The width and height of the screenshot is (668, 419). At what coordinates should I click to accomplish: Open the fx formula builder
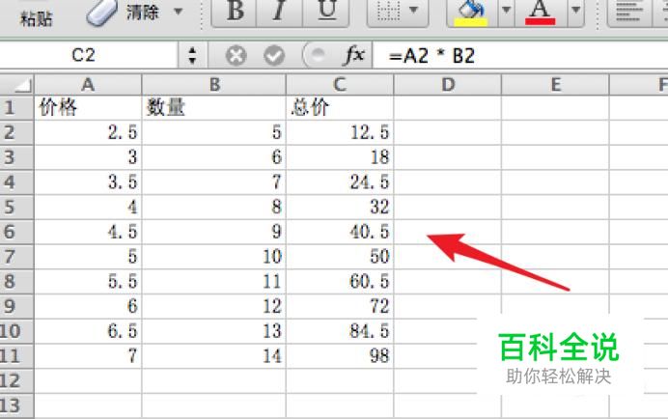click(x=354, y=55)
